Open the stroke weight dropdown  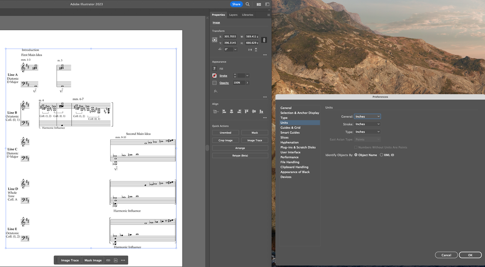[x=247, y=76]
